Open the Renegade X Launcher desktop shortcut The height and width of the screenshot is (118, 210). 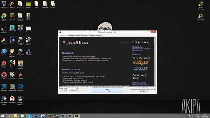coord(20,41)
